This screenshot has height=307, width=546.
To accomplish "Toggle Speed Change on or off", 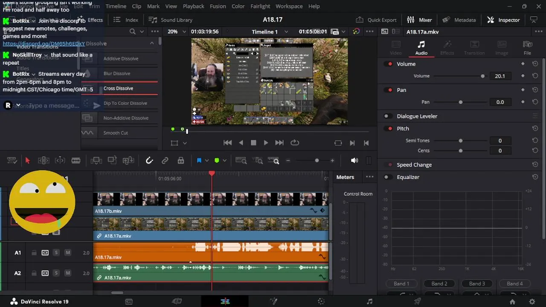I will [389, 165].
